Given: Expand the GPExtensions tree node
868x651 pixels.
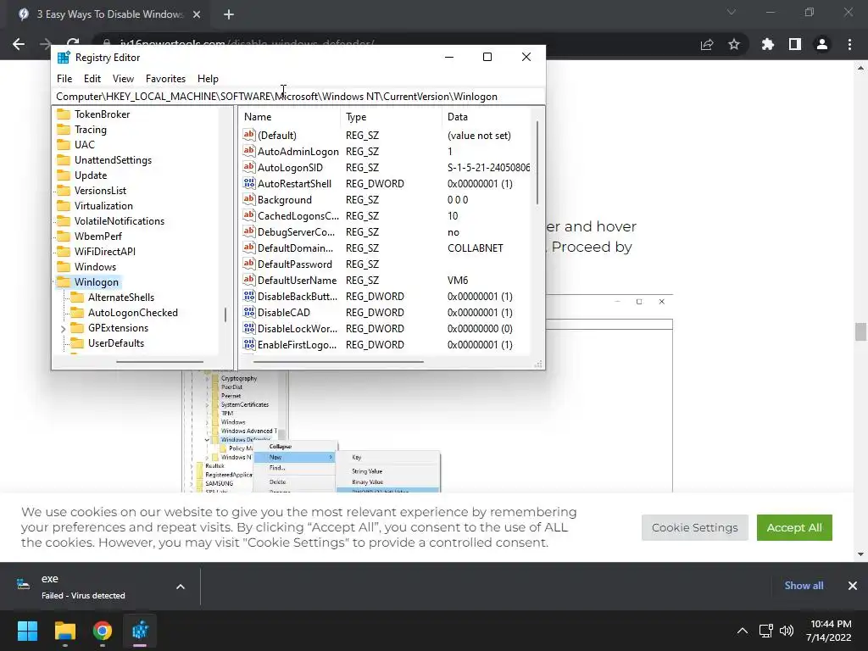Looking at the screenshot, I should 63,329.
